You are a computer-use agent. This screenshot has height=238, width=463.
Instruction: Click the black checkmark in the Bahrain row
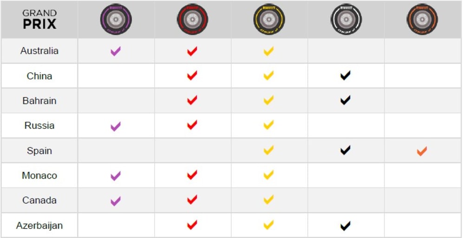tap(345, 100)
